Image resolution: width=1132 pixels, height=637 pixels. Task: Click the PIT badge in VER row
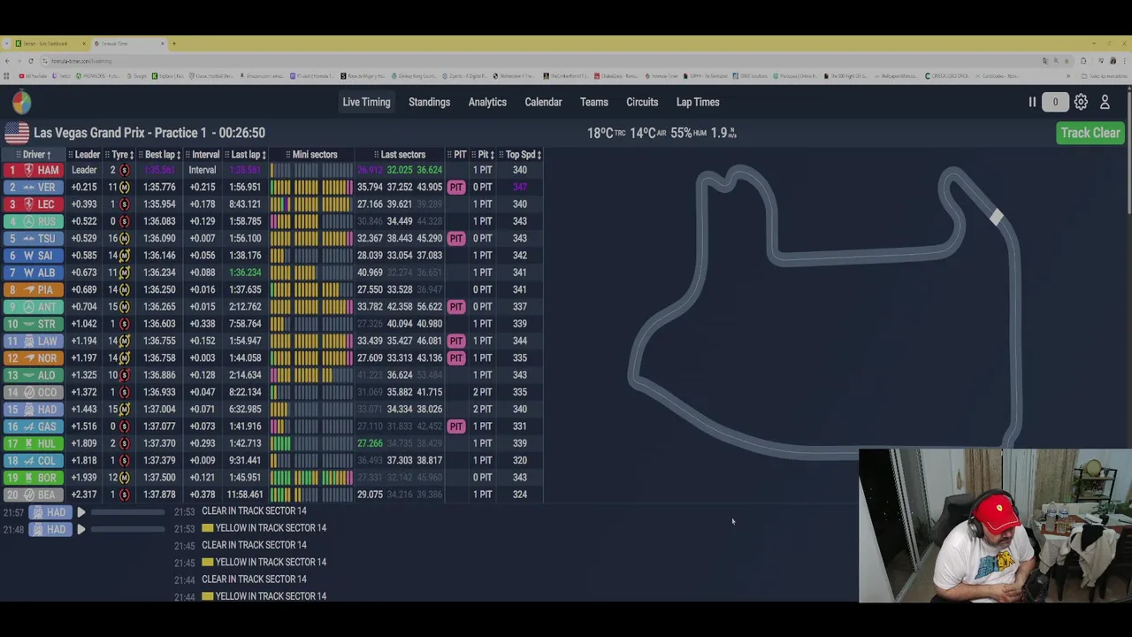pos(456,187)
